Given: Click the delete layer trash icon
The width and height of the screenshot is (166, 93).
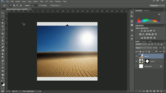Looking at the screenshot, I should pyautogui.click(x=161, y=91).
